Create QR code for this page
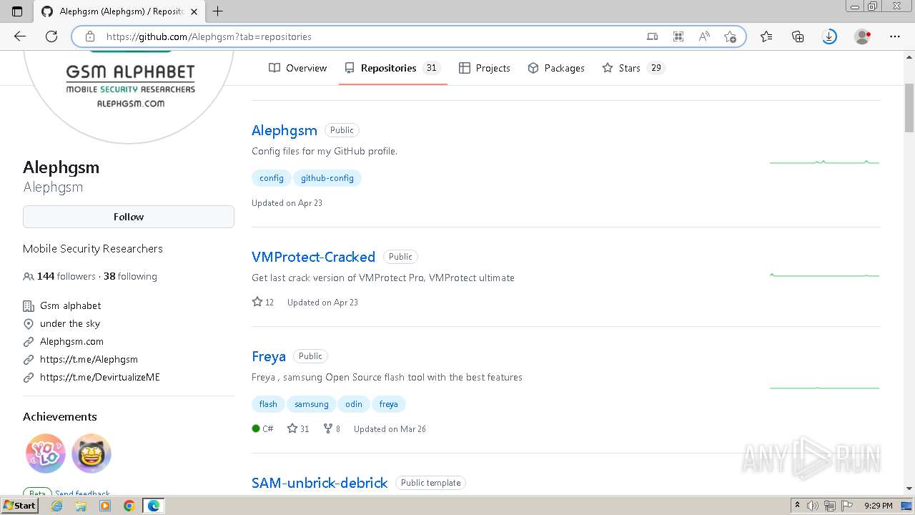 pos(678,36)
